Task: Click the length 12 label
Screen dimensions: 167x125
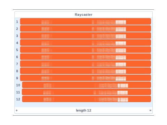Action: point(83,110)
